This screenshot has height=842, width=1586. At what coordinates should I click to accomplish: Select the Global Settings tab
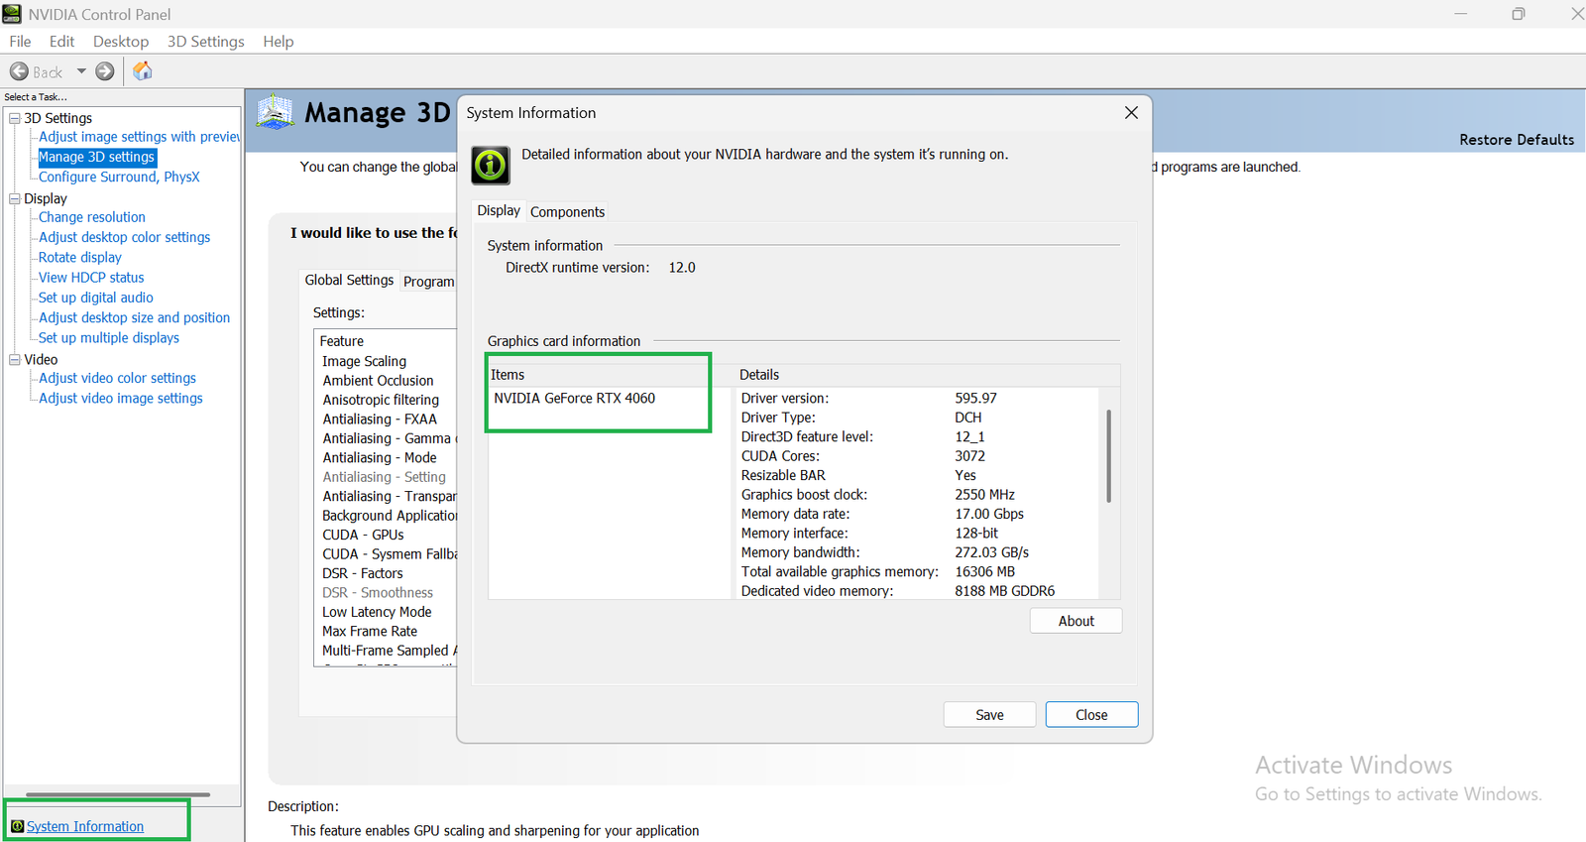349,281
